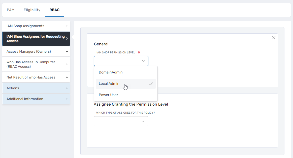Click the plus icon beside Additional Information

(67, 99)
